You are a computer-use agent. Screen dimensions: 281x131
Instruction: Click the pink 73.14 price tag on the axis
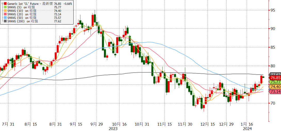pyautogui.click(x=275, y=92)
